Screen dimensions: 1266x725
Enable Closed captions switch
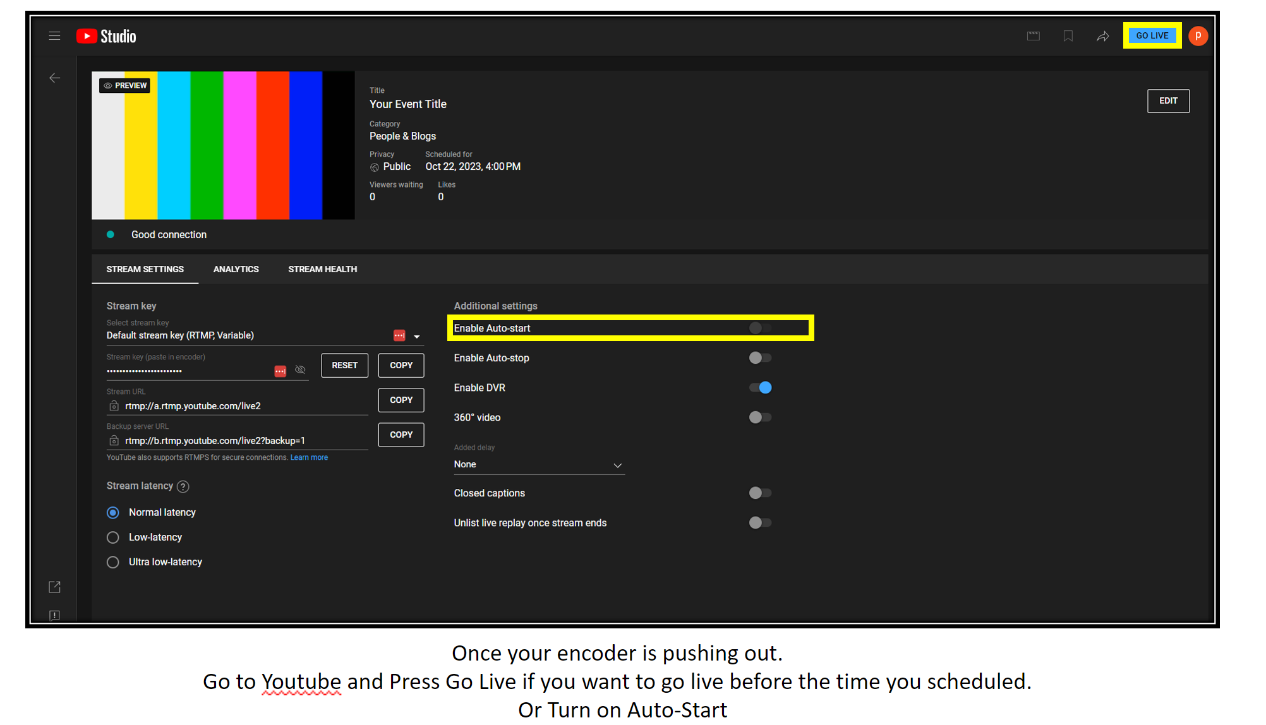(x=760, y=493)
